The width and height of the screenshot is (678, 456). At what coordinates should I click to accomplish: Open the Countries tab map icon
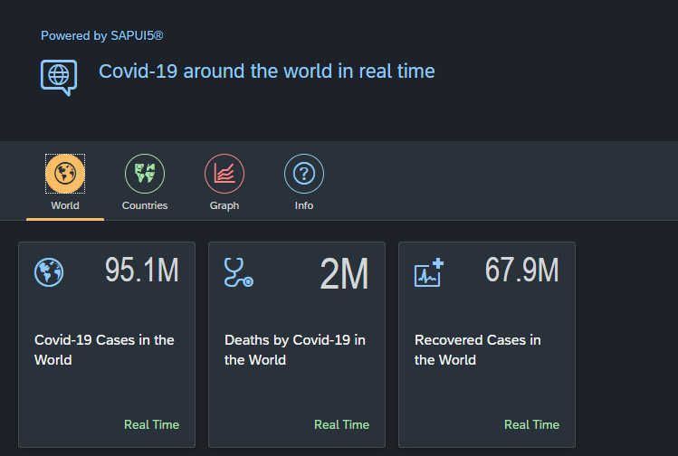145,174
